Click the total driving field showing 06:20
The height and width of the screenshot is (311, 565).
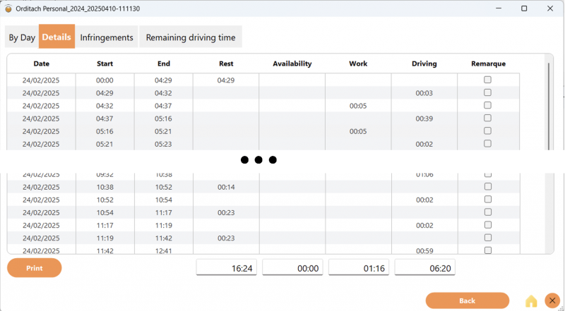point(425,267)
